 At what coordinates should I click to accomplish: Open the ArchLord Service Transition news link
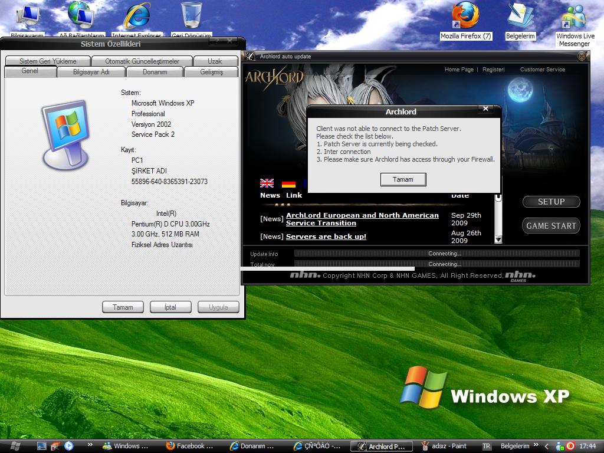(x=362, y=219)
